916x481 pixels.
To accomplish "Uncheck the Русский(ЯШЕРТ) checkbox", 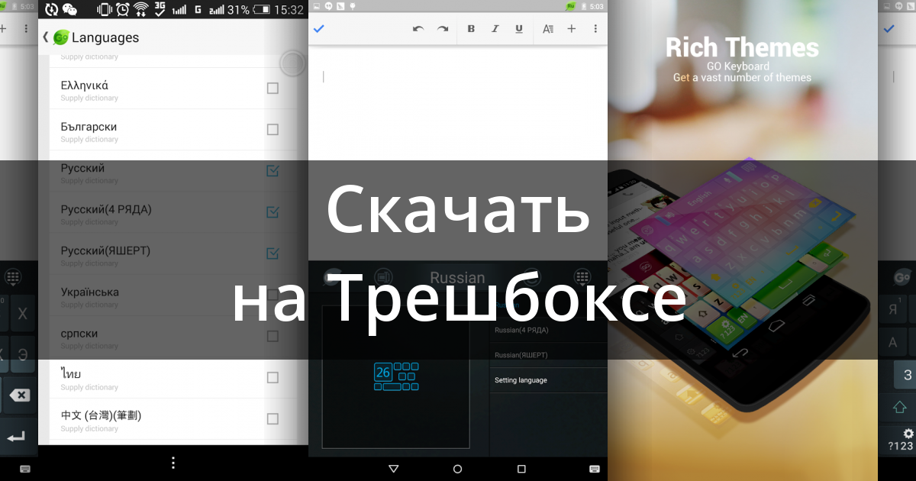I will tap(273, 253).
